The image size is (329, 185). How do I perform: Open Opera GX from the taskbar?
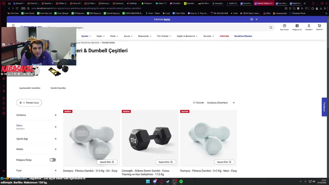tap(161, 181)
